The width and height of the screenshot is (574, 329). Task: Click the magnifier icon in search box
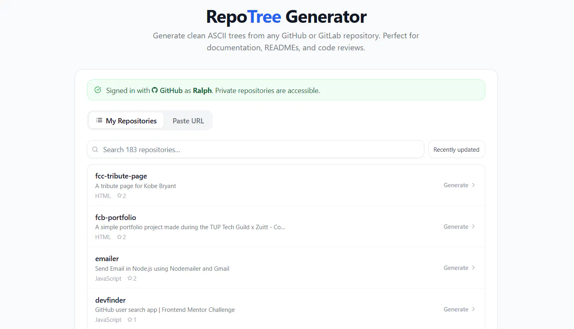tap(95, 149)
